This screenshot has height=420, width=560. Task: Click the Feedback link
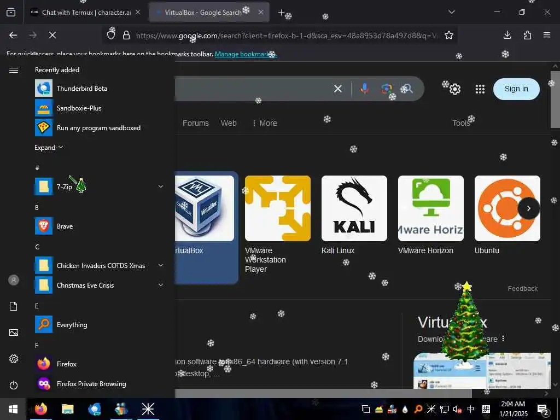pyautogui.click(x=522, y=289)
